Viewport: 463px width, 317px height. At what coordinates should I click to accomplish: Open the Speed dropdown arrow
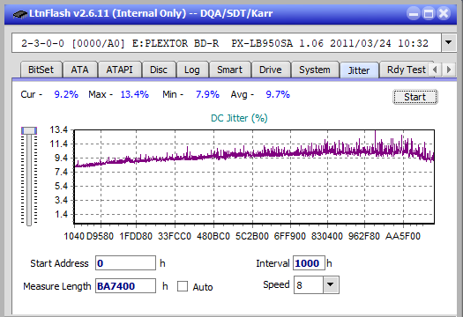(x=331, y=284)
